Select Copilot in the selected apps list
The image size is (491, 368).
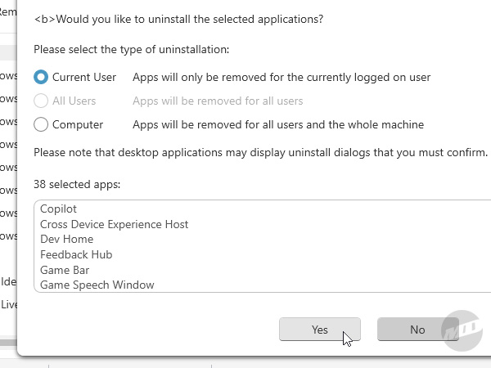58,209
